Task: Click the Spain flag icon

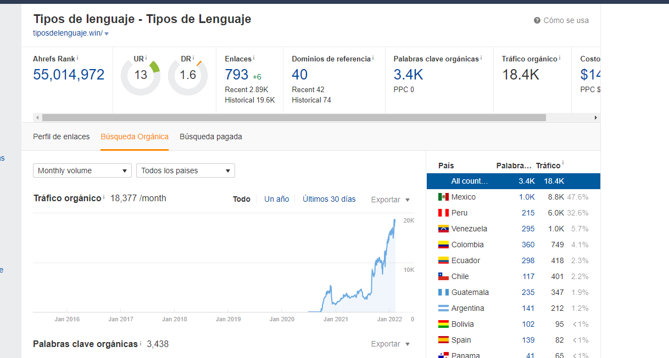Action: [443, 340]
